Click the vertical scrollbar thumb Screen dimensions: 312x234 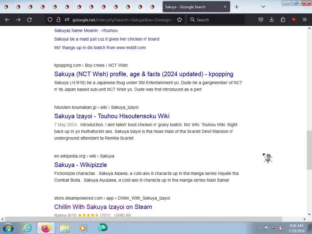coord(309,150)
